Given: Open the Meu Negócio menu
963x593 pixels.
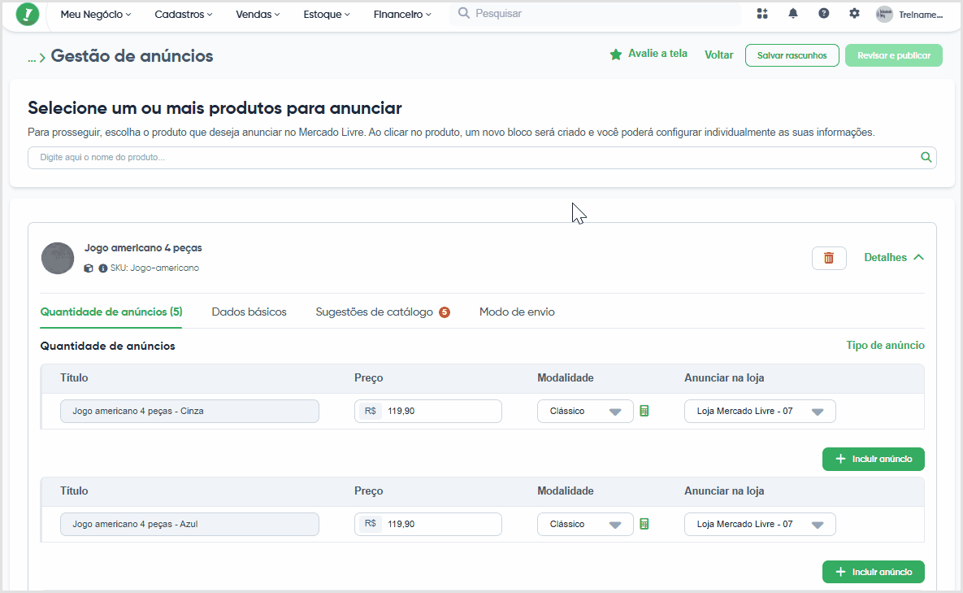Looking at the screenshot, I should click(x=96, y=14).
